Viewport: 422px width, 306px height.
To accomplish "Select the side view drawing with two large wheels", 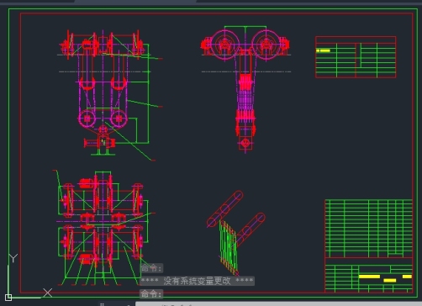I will click(245, 89).
